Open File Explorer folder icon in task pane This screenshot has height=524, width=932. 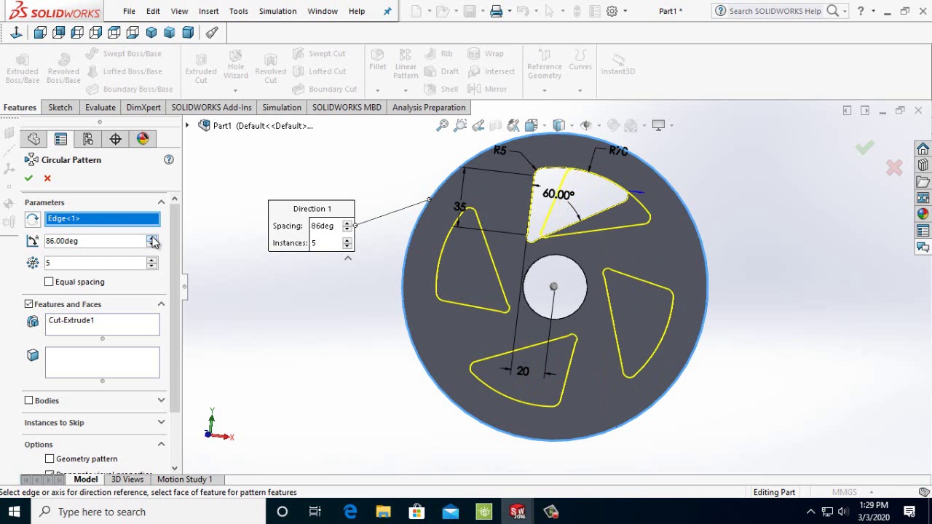[x=923, y=182]
